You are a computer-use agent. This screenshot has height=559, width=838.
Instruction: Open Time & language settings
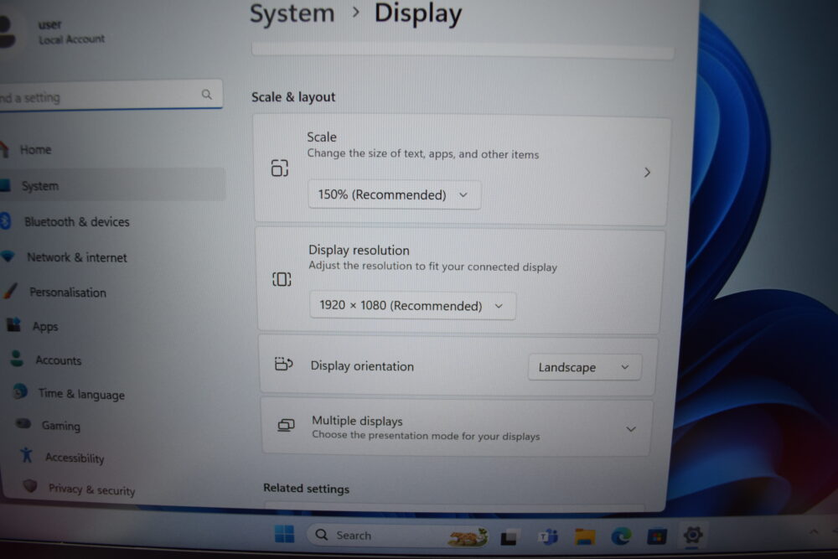click(x=81, y=394)
